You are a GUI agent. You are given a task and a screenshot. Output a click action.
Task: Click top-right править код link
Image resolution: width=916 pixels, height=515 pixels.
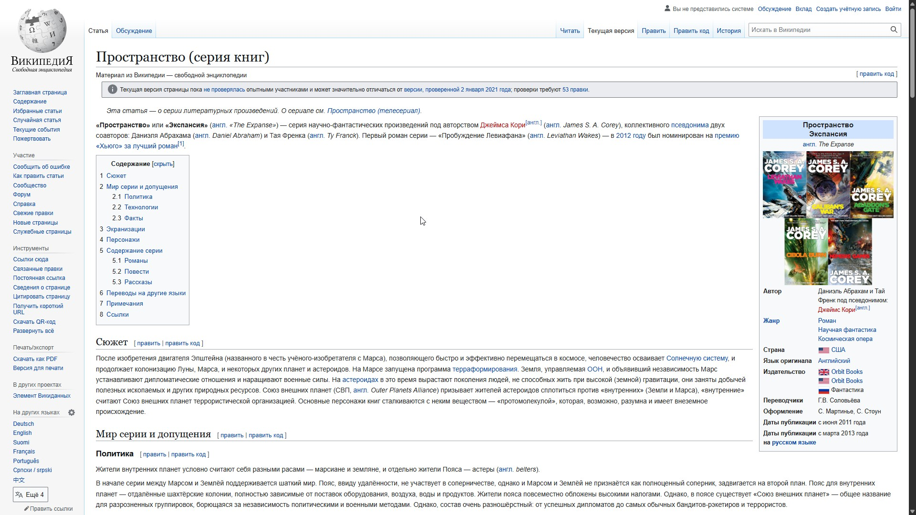[876, 74]
